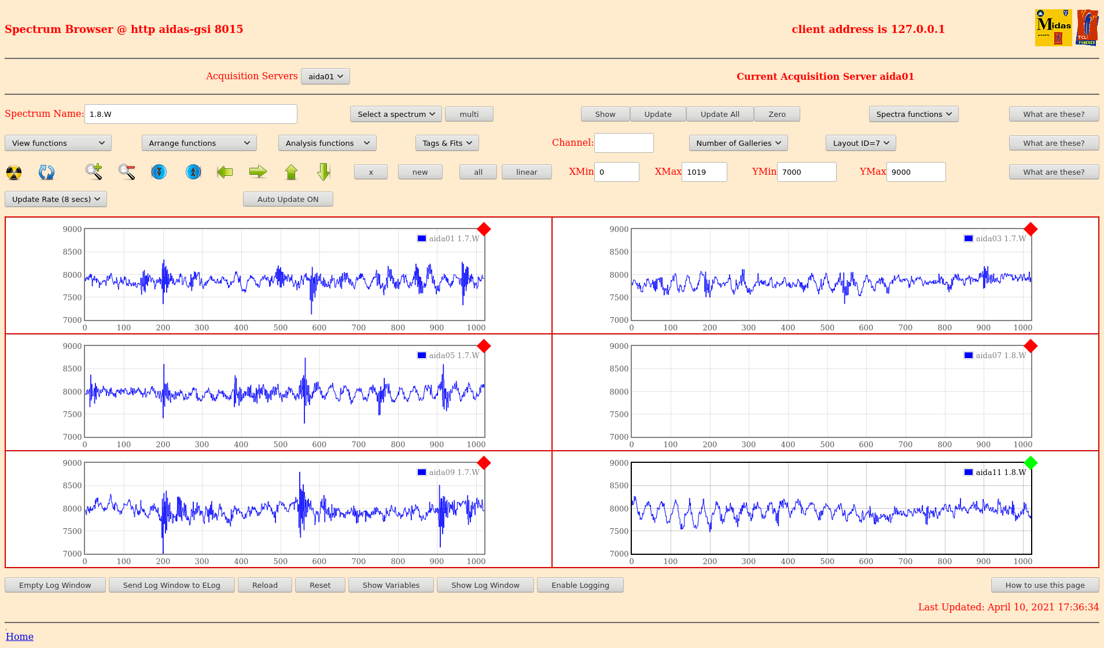Click the Update All button

point(720,114)
